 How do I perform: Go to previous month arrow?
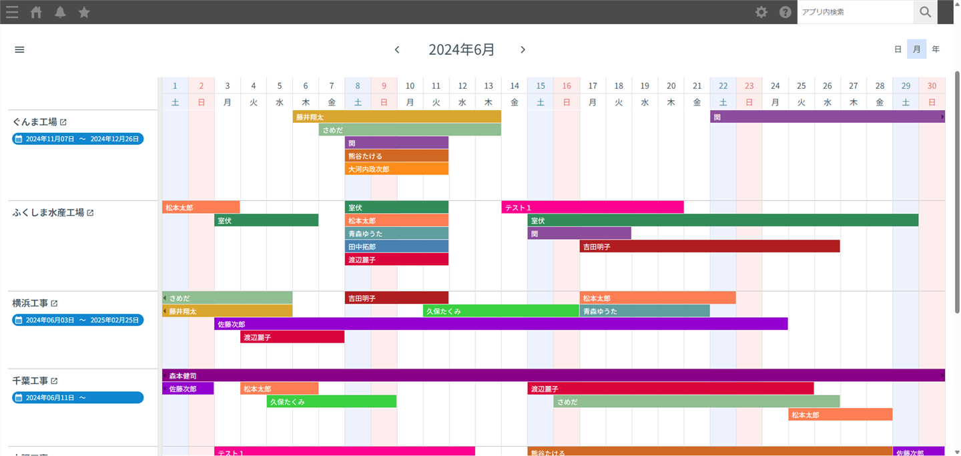[397, 49]
